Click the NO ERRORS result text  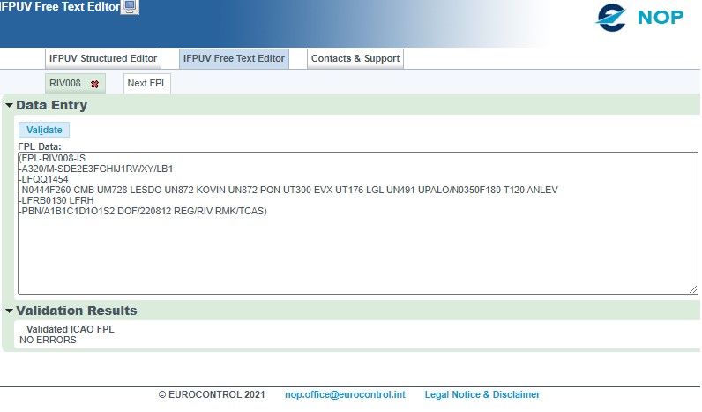coord(48,340)
